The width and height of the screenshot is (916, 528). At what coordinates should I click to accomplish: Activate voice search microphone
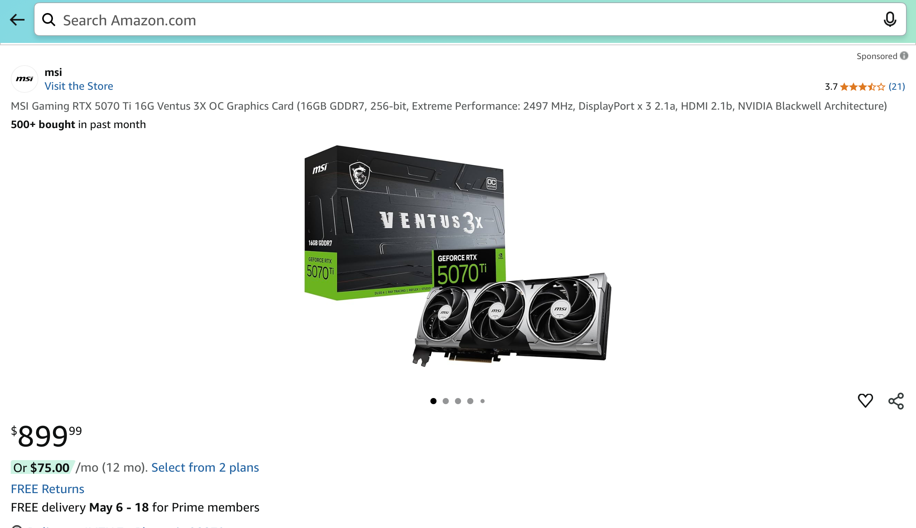(x=890, y=20)
